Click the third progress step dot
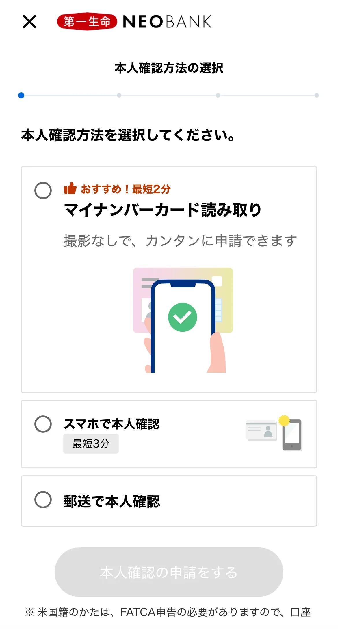 coord(218,96)
